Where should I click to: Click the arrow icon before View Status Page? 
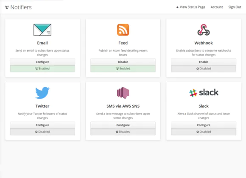(177, 7)
